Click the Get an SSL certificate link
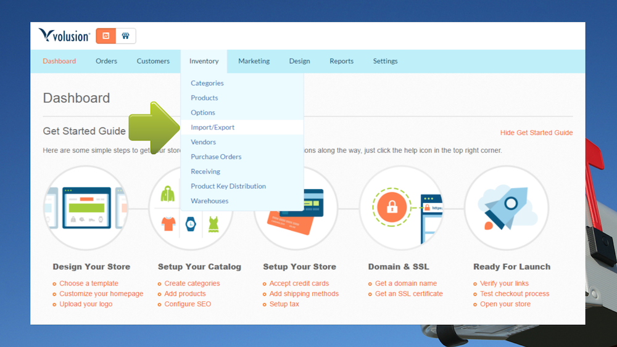617x347 pixels. (x=408, y=294)
